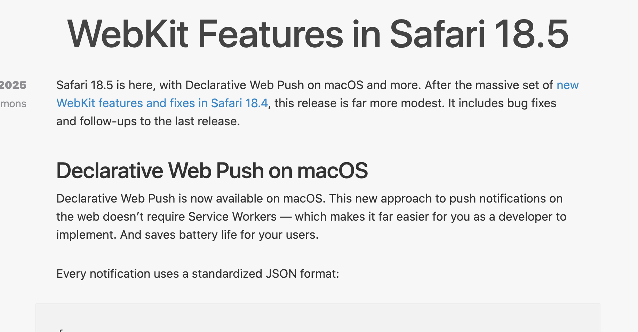Open the partially visible author name link 'mons'
This screenshot has width=638, height=332.
tap(13, 104)
